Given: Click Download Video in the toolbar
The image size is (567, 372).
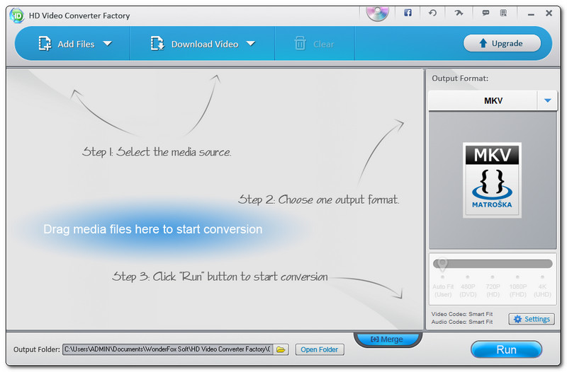Looking at the screenshot, I should [x=195, y=44].
